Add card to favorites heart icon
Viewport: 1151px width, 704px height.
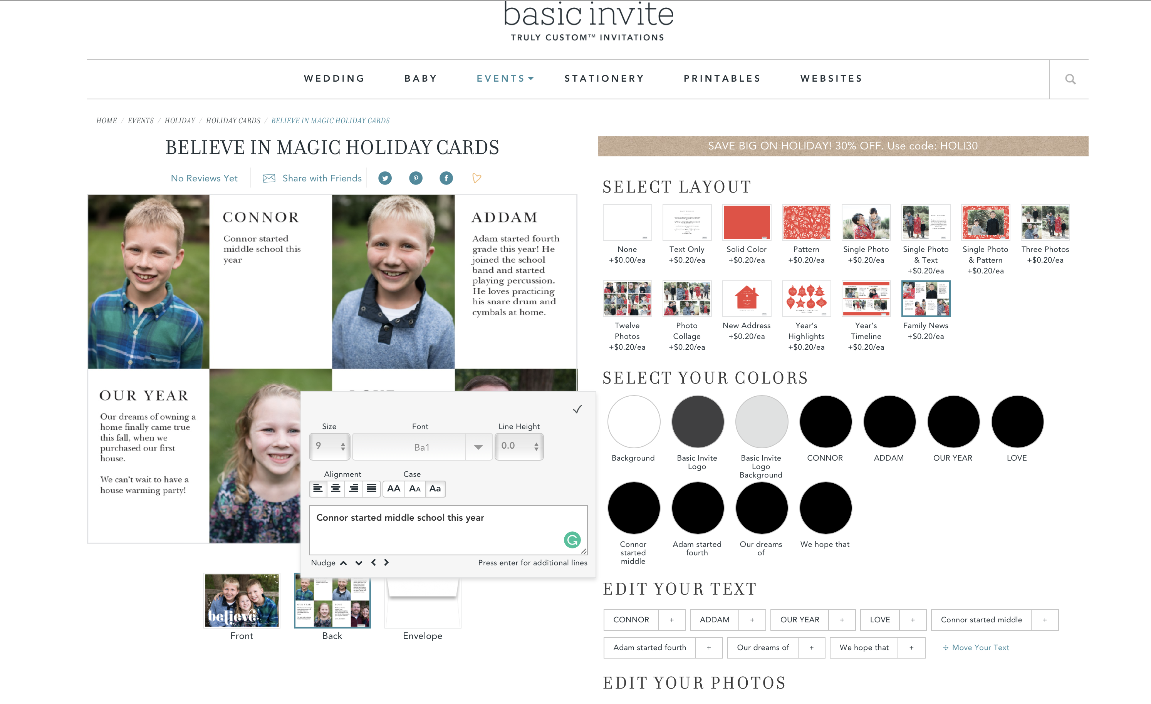coord(477,178)
